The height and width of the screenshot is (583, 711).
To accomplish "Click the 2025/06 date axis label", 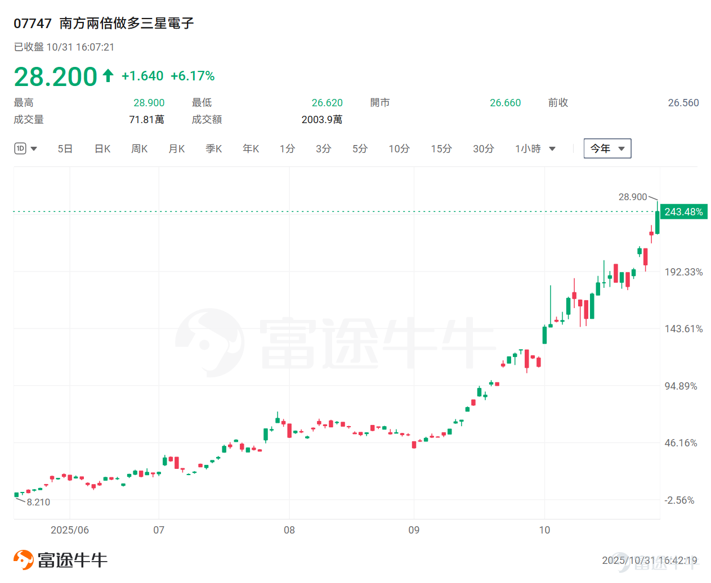I will 70,530.
